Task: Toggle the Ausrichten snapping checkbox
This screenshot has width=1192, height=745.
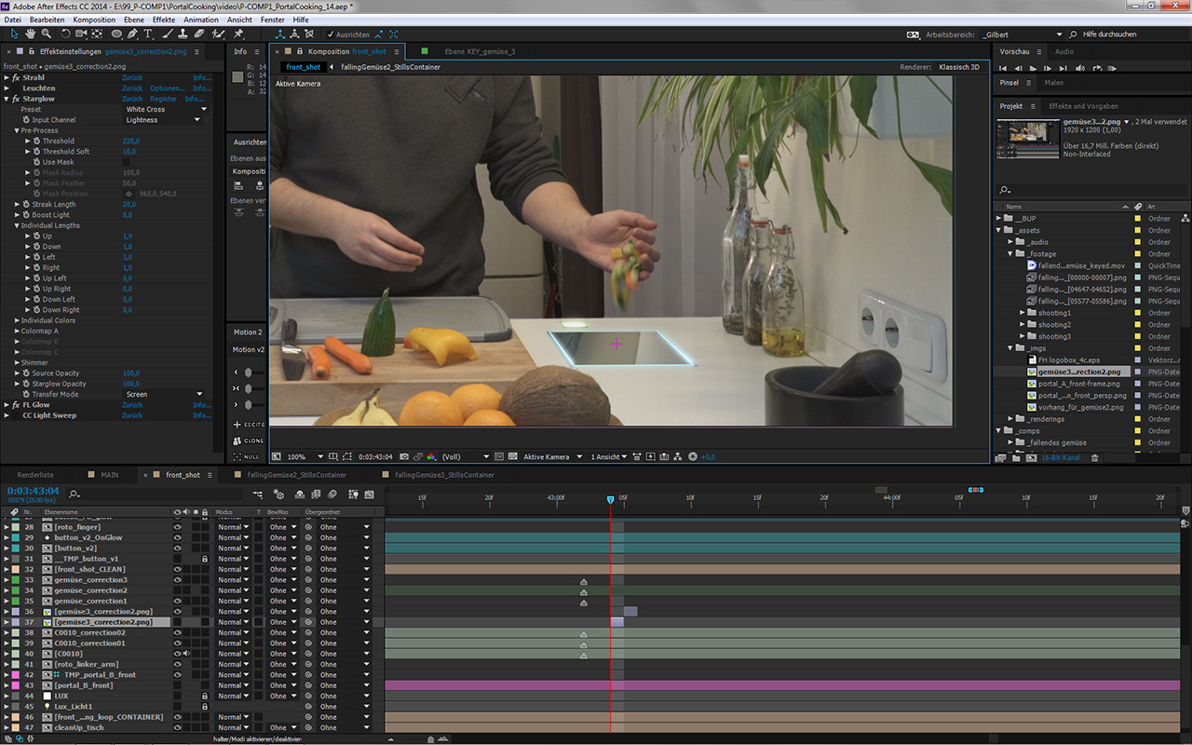Action: tap(331, 34)
